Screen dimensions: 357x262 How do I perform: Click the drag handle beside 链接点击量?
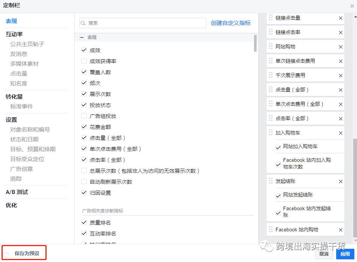[x=271, y=18]
